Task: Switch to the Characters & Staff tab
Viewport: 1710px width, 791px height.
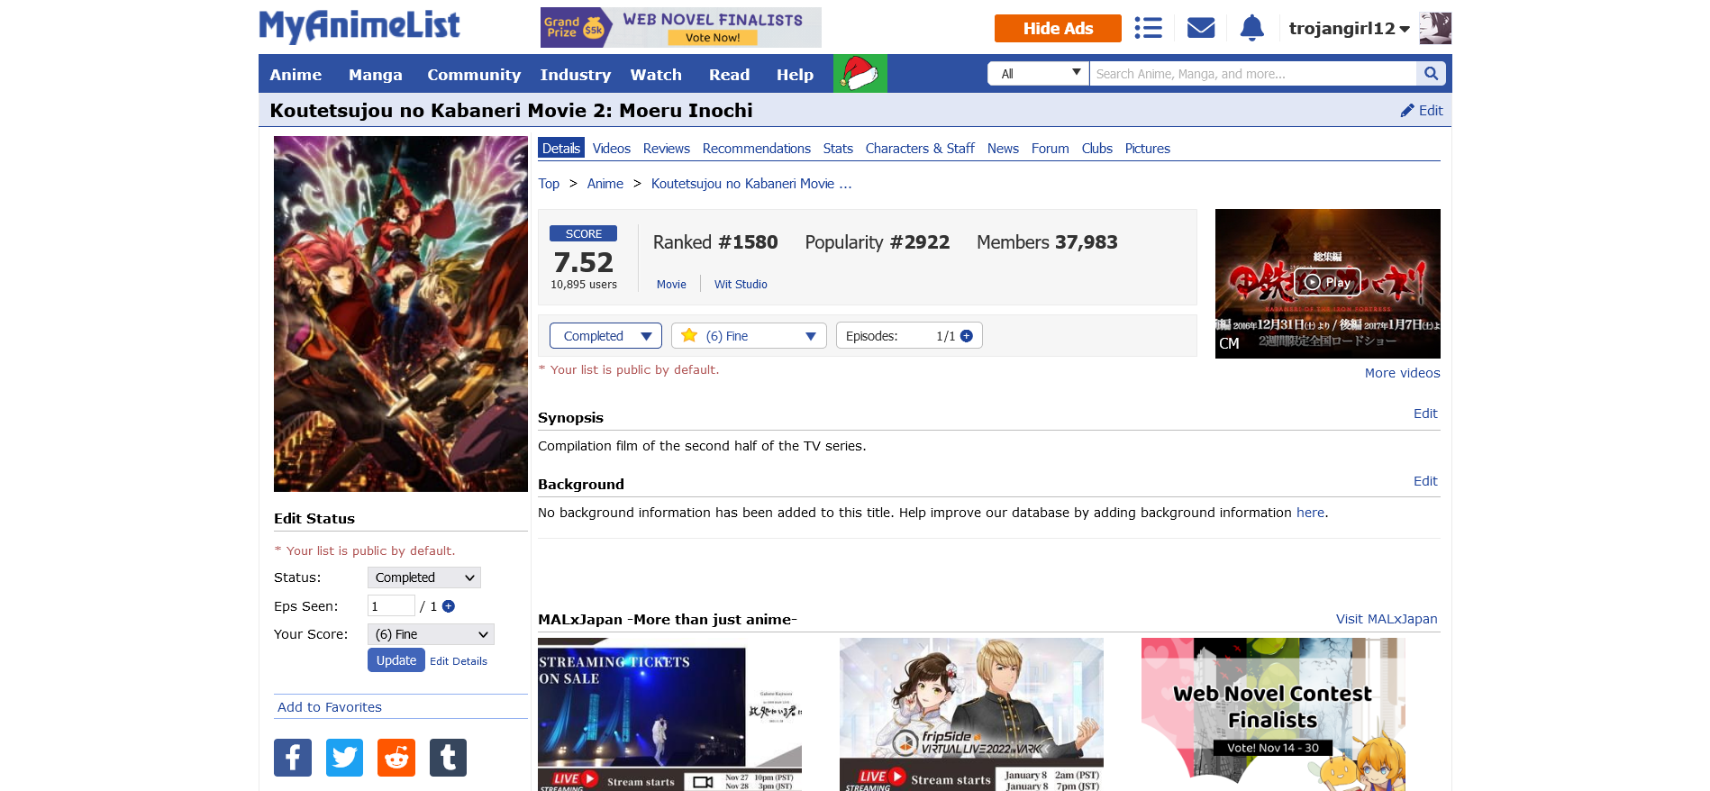Action: tap(919, 149)
